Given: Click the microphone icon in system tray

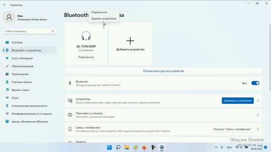Looking at the screenshot, I should click(x=222, y=147).
